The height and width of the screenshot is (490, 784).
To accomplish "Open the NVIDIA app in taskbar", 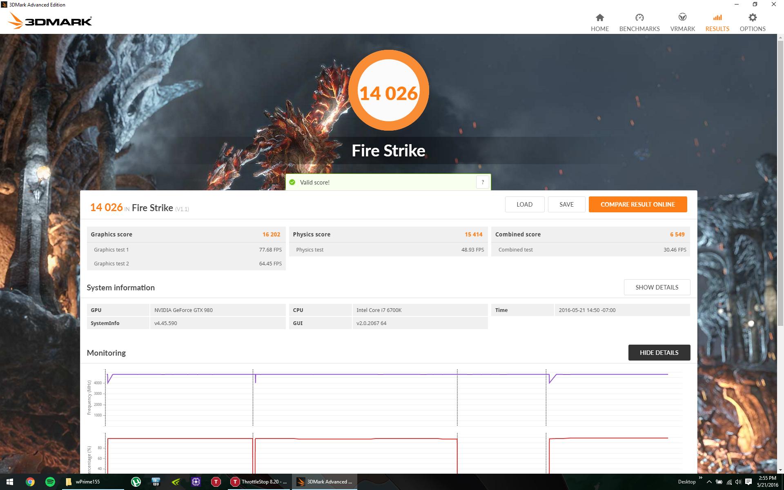I will pos(176,482).
